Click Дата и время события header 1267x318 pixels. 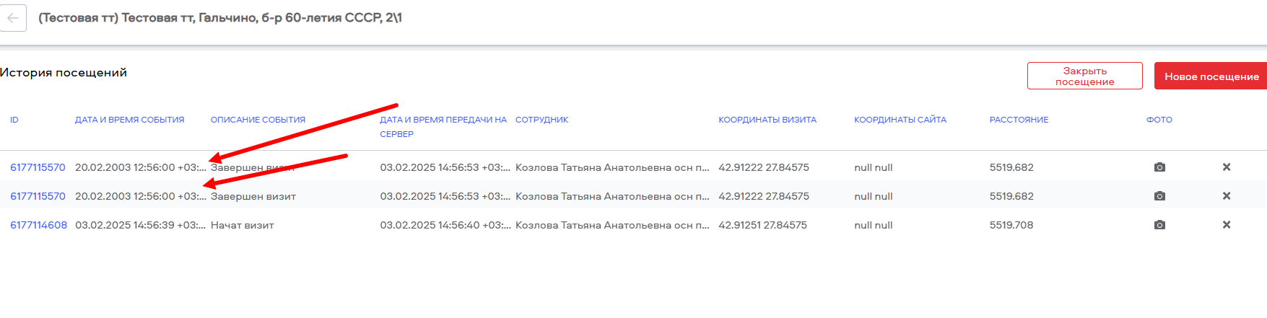coord(130,120)
